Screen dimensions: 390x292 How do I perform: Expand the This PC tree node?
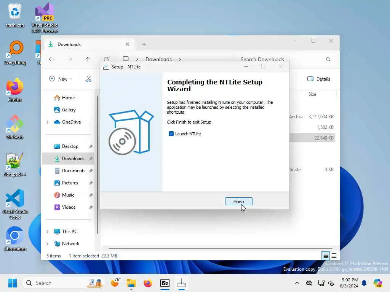(x=48, y=232)
